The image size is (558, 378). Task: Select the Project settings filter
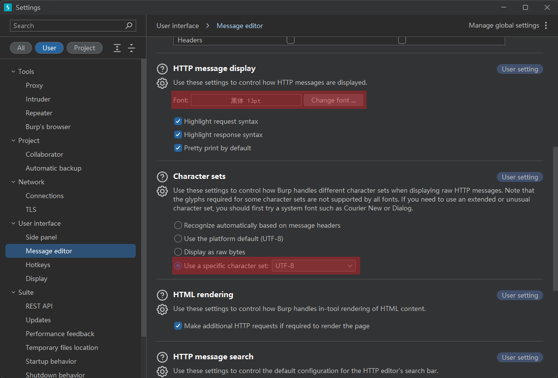tap(84, 48)
